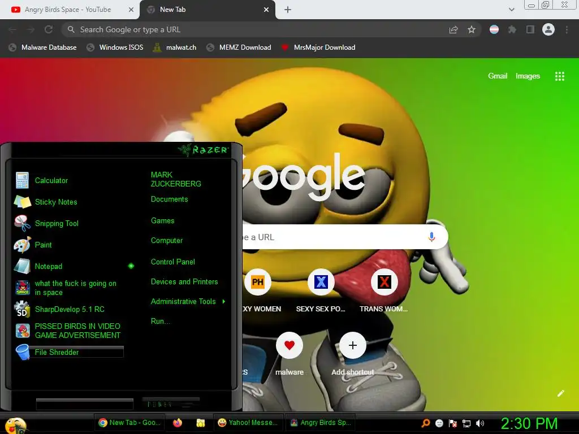Click the Firefox icon in the taskbar
Screen dimensions: 579x434
[178, 423]
